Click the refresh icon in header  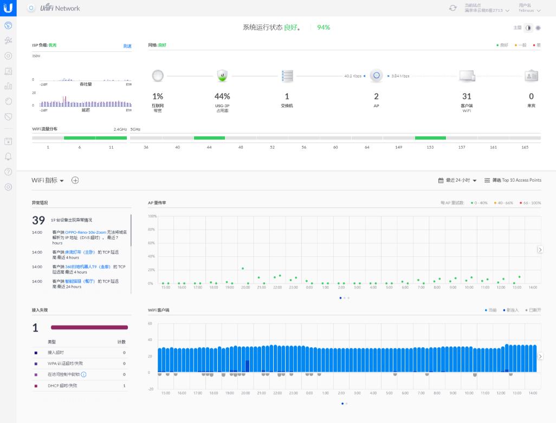tap(452, 8)
